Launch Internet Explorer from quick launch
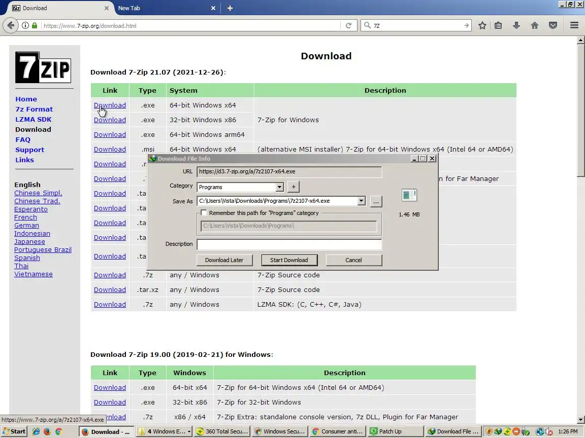This screenshot has height=438, width=585. [36, 431]
